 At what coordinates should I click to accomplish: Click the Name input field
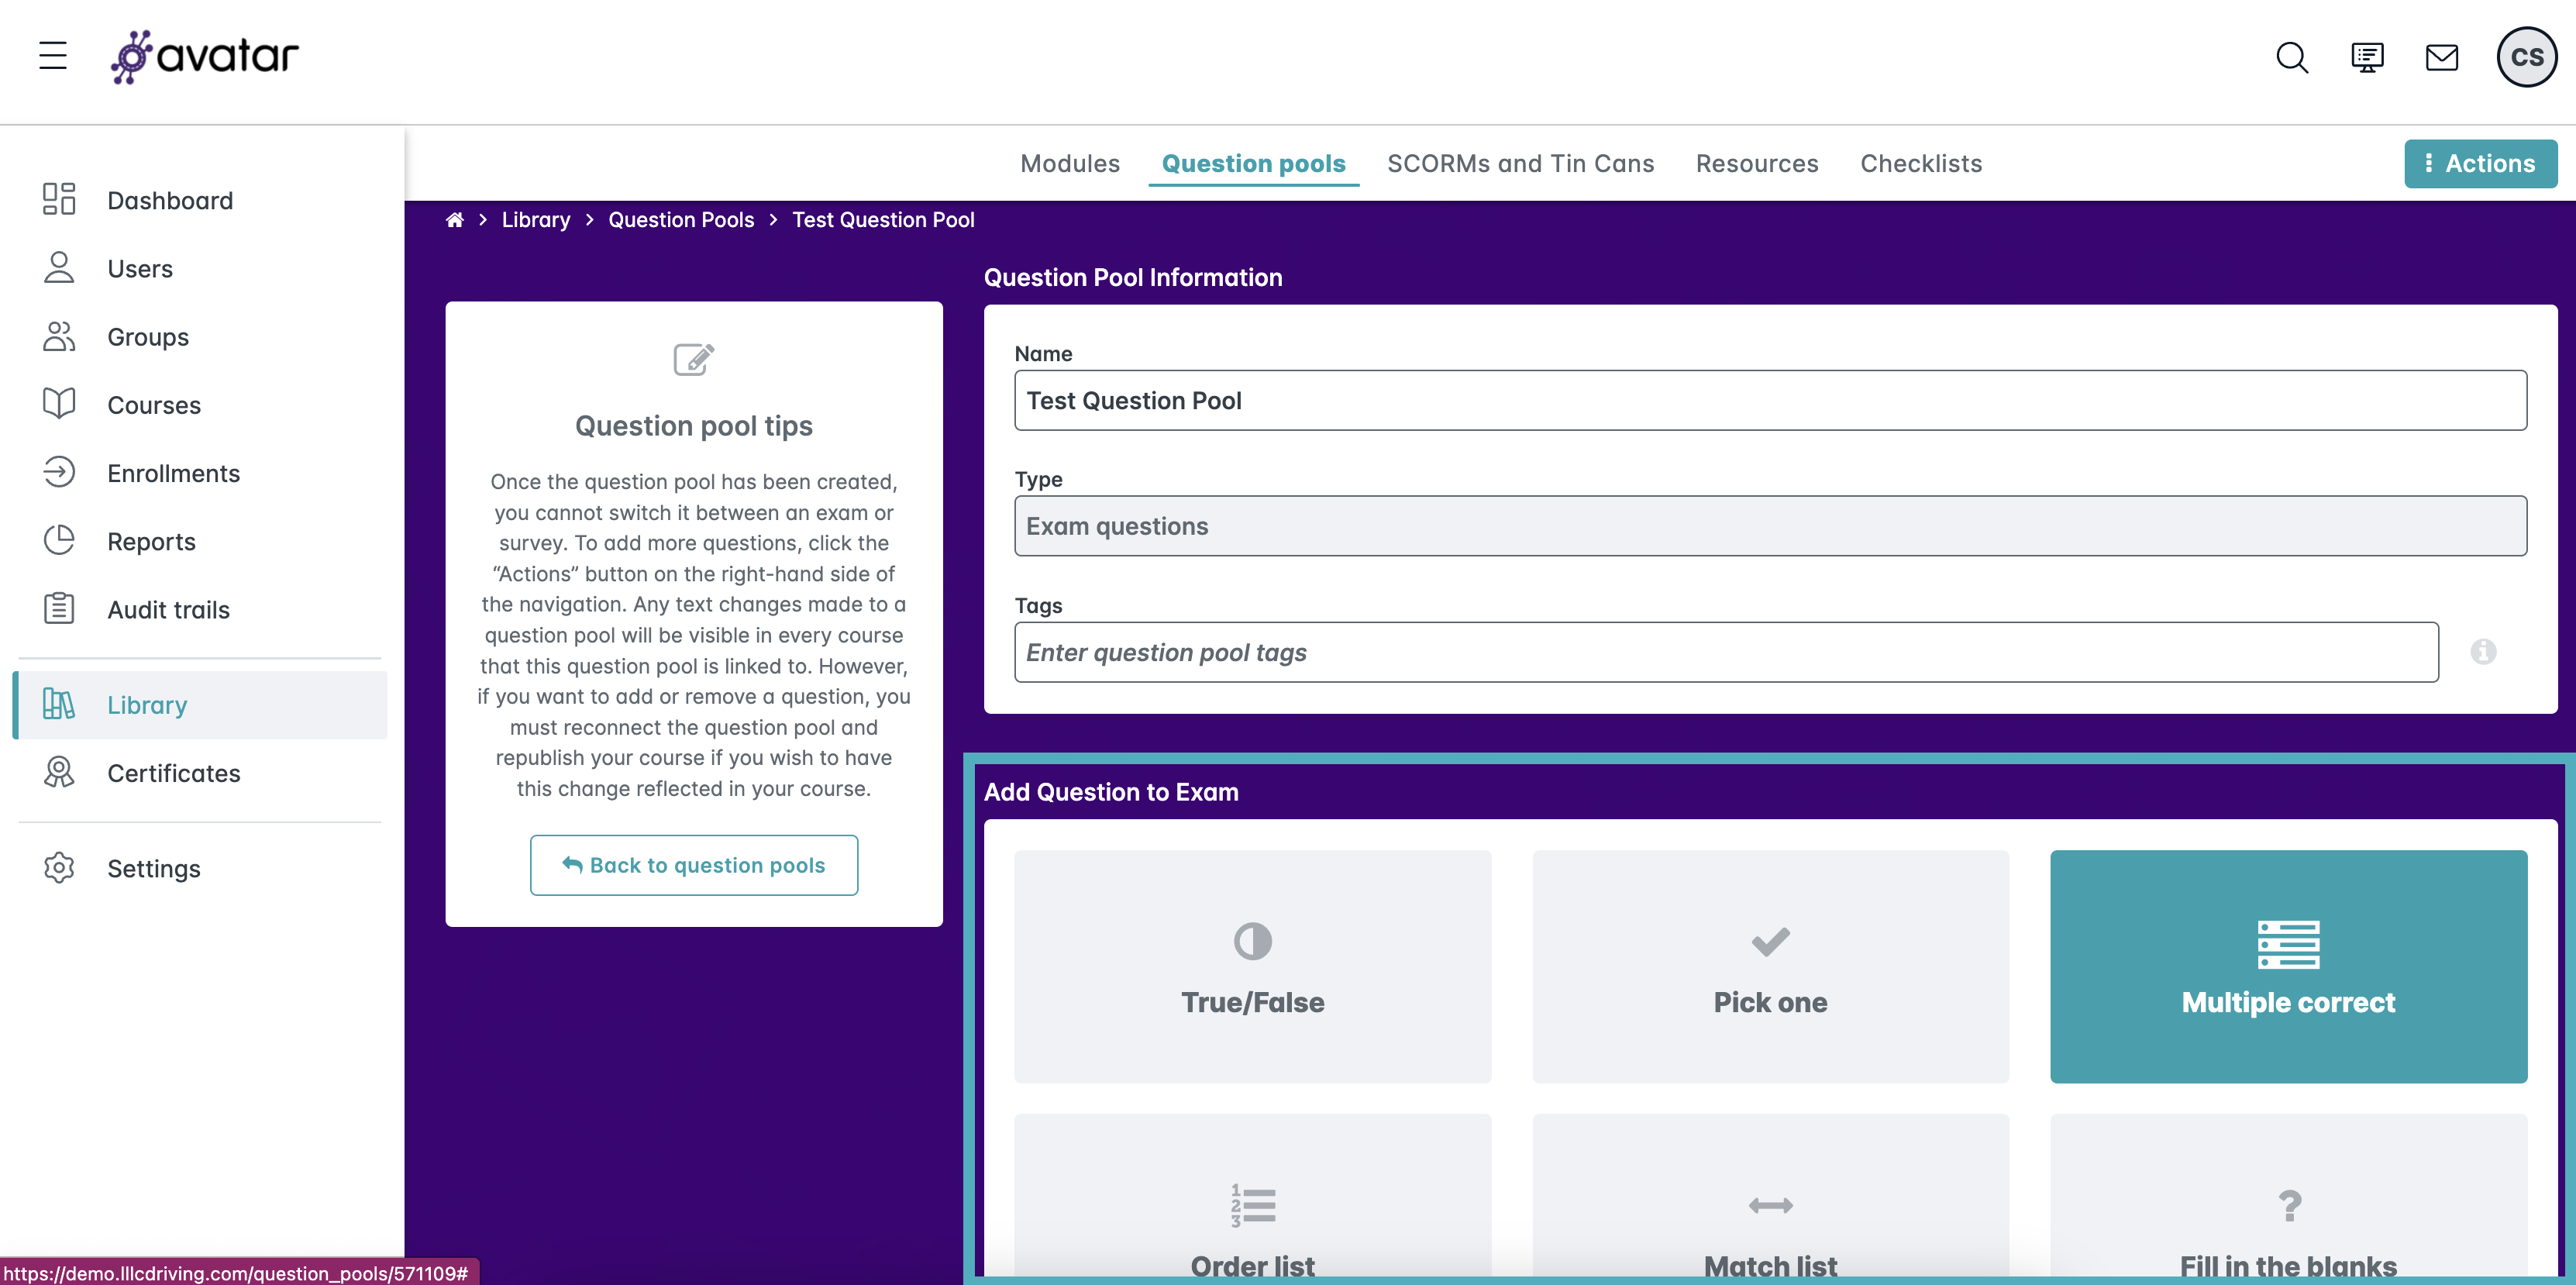click(1770, 401)
